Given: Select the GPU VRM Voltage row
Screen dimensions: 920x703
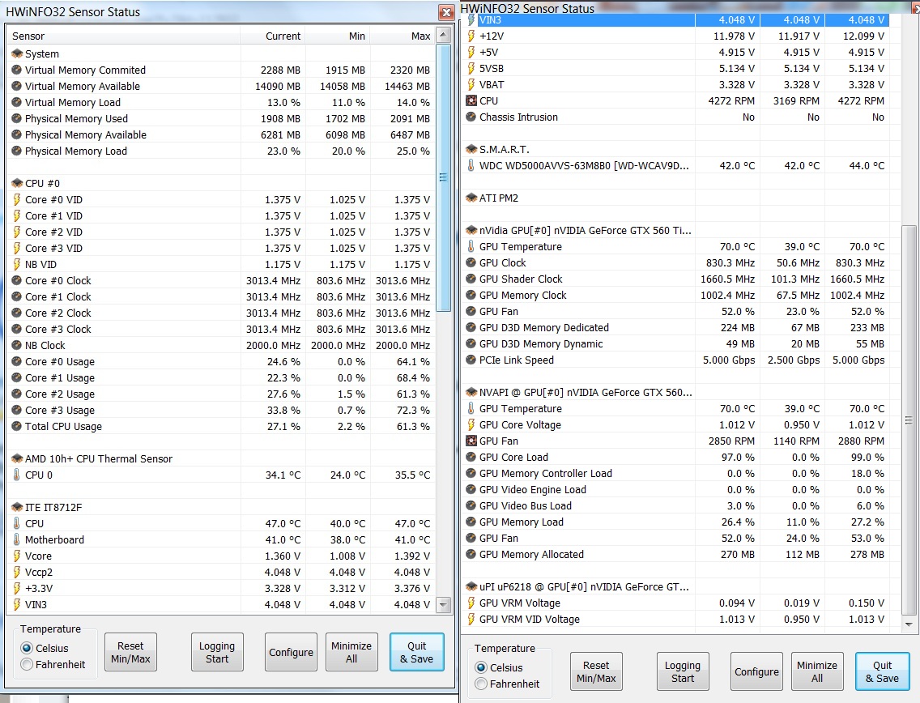Looking at the screenshot, I should (676, 603).
